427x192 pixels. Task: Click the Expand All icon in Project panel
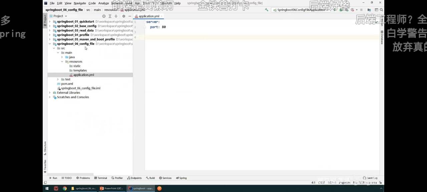(x=110, y=16)
